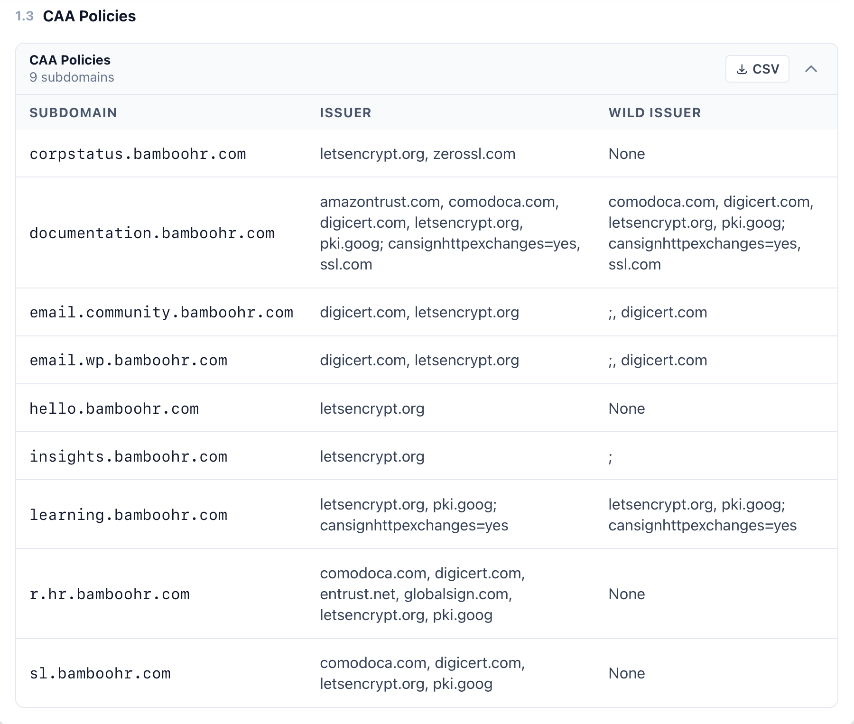
Task: Click the download icon on the CSV button
Action: coord(742,69)
